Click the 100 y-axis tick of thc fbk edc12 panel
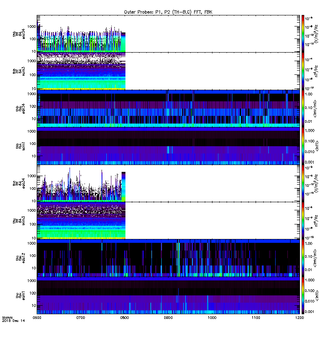This screenshot has width=320, height=342. [x=33, y=256]
